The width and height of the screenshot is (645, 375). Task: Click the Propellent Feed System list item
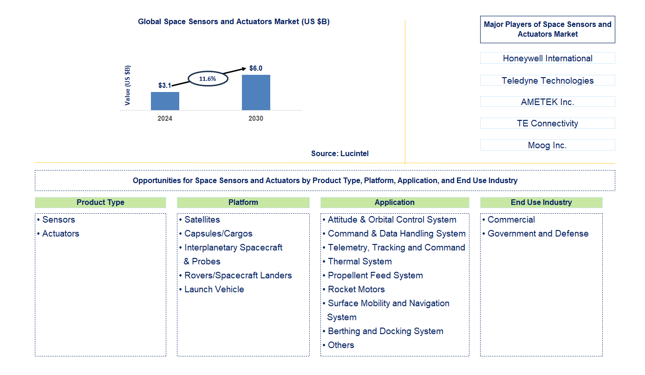tap(373, 276)
